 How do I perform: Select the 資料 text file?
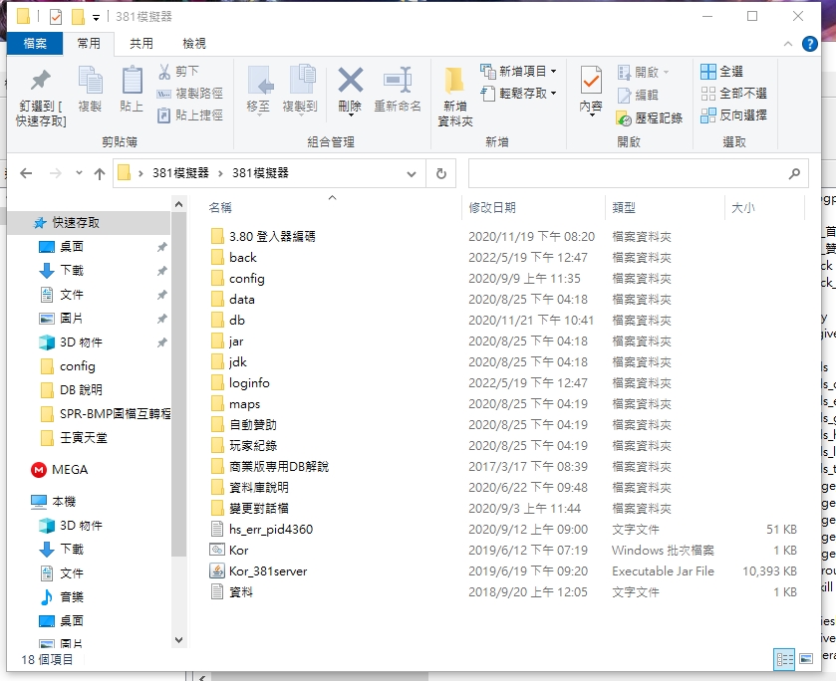(232, 592)
